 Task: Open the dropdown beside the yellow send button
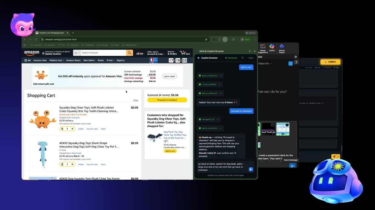pos(339,157)
